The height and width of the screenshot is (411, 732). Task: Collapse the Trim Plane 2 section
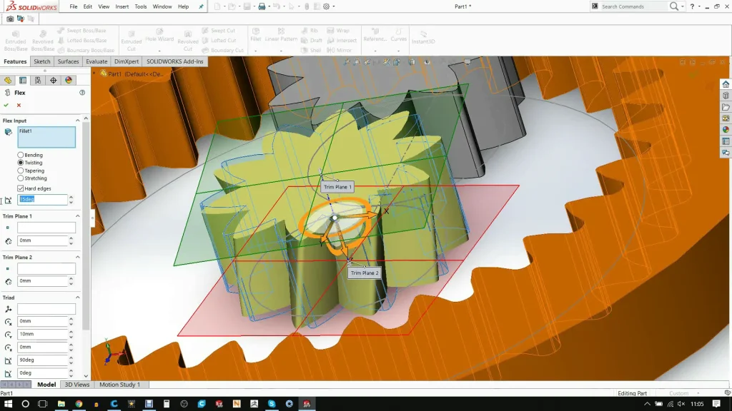pyautogui.click(x=77, y=257)
